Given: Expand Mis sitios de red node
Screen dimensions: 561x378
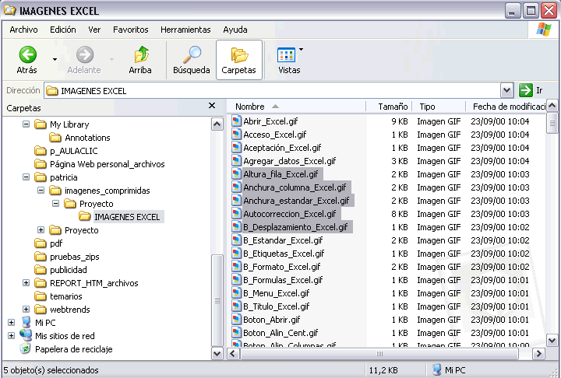Looking at the screenshot, I should click(11, 336).
